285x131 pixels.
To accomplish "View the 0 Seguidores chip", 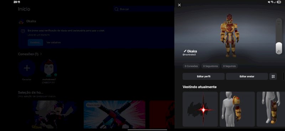I will (211, 66).
